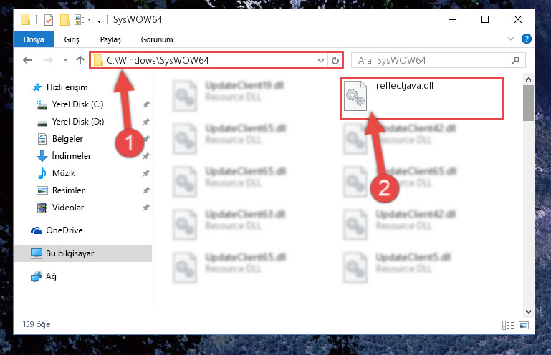
Task: Open the Paylaş ribbon tab
Action: pos(110,39)
